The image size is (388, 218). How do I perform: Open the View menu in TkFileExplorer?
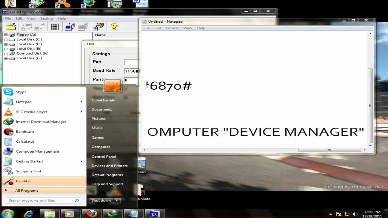pos(31,18)
